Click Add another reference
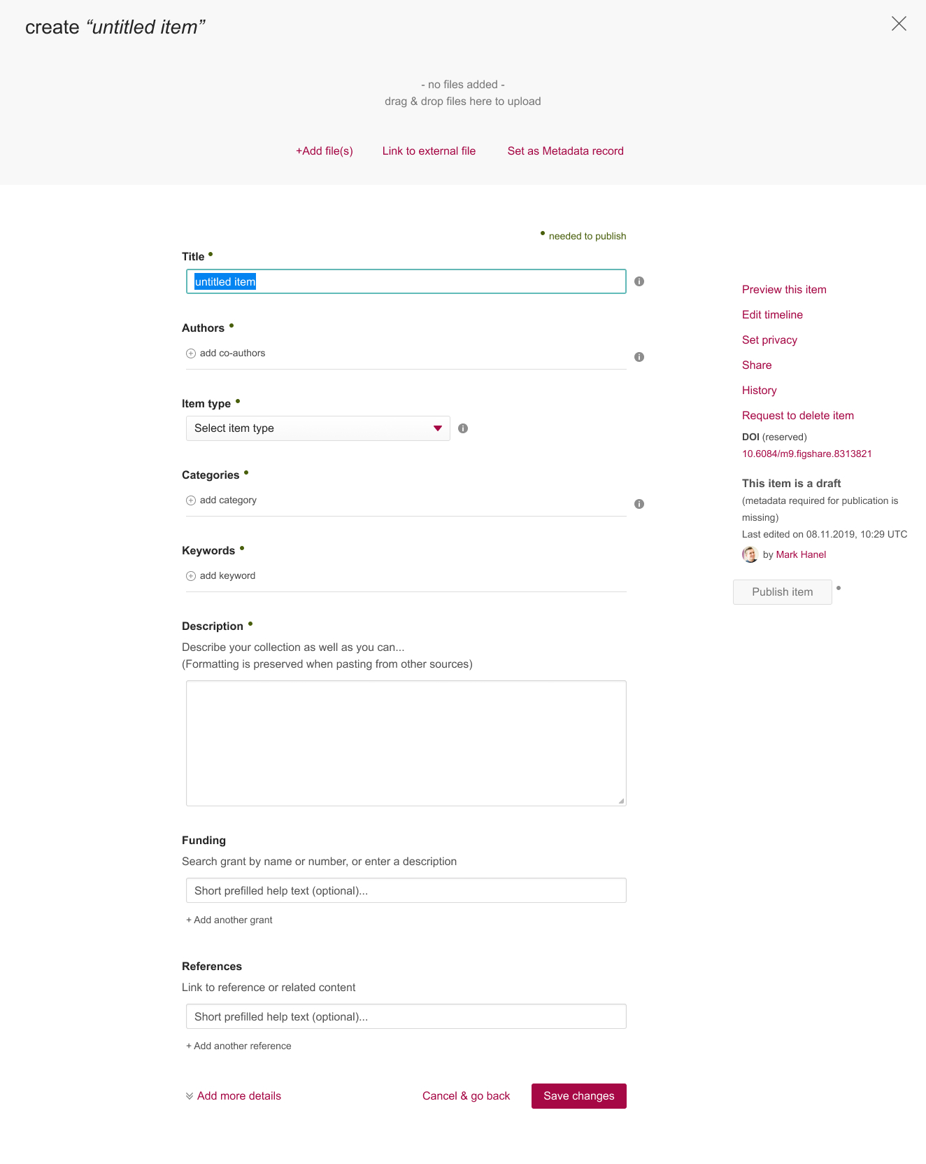Image resolution: width=926 pixels, height=1164 pixels. 238,1046
